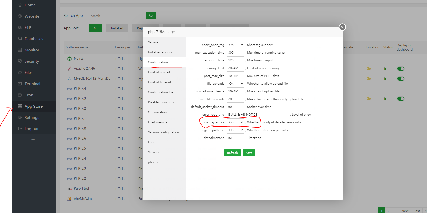
Task: Toggle Apache display on dashboard switch
Action: 401,69
